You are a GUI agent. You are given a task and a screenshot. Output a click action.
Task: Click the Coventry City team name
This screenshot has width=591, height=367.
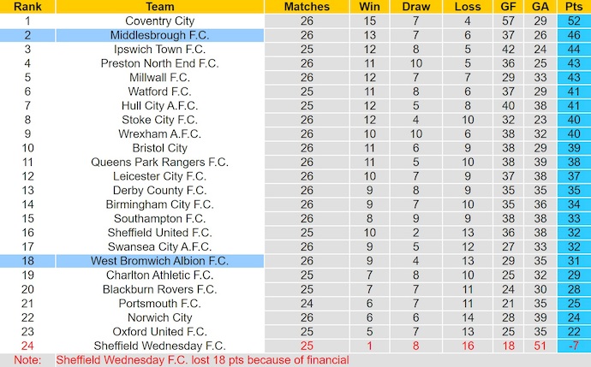(x=159, y=21)
